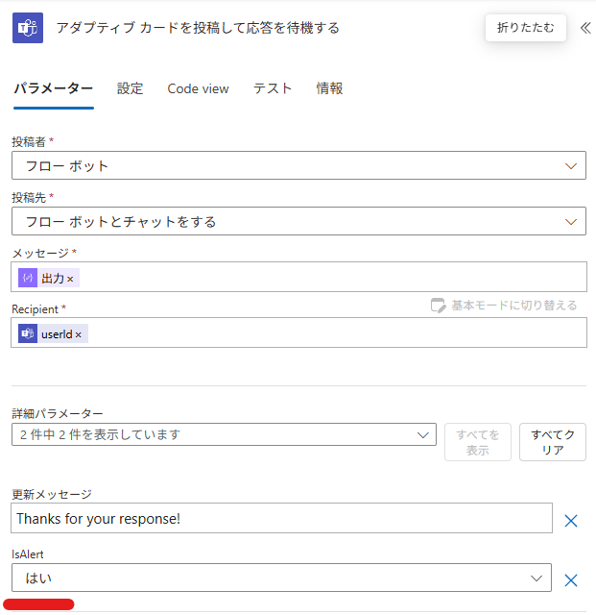Click into the 更新メッセージ text field

(281, 518)
